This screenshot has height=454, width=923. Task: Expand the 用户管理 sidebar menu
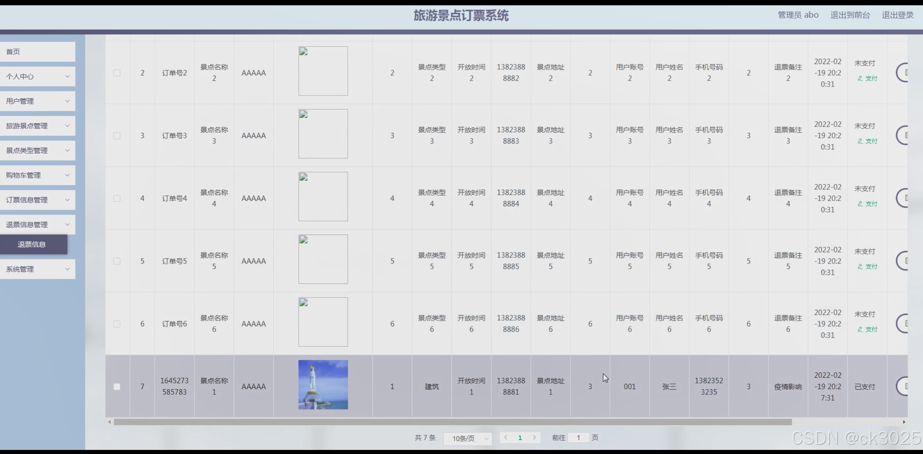[x=37, y=101]
